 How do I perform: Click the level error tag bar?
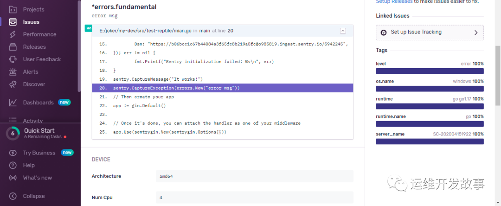(430, 71)
